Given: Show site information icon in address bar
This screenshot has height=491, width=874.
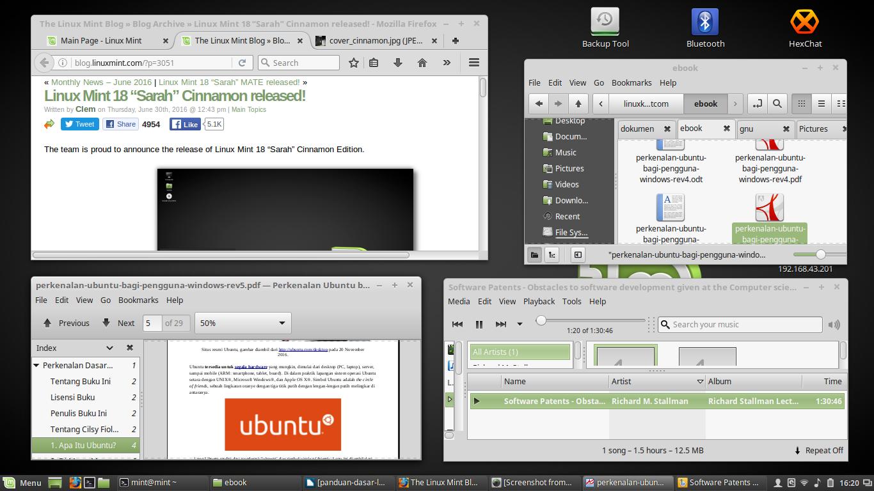Looking at the screenshot, I should pos(63,63).
